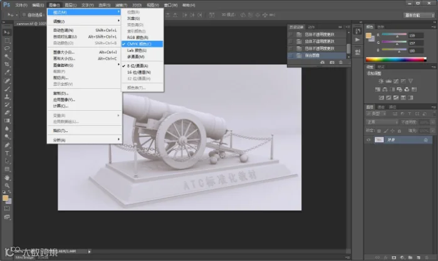Toggle history brush source box of first history state
This screenshot has height=261, width=438.
pyautogui.click(x=291, y=34)
